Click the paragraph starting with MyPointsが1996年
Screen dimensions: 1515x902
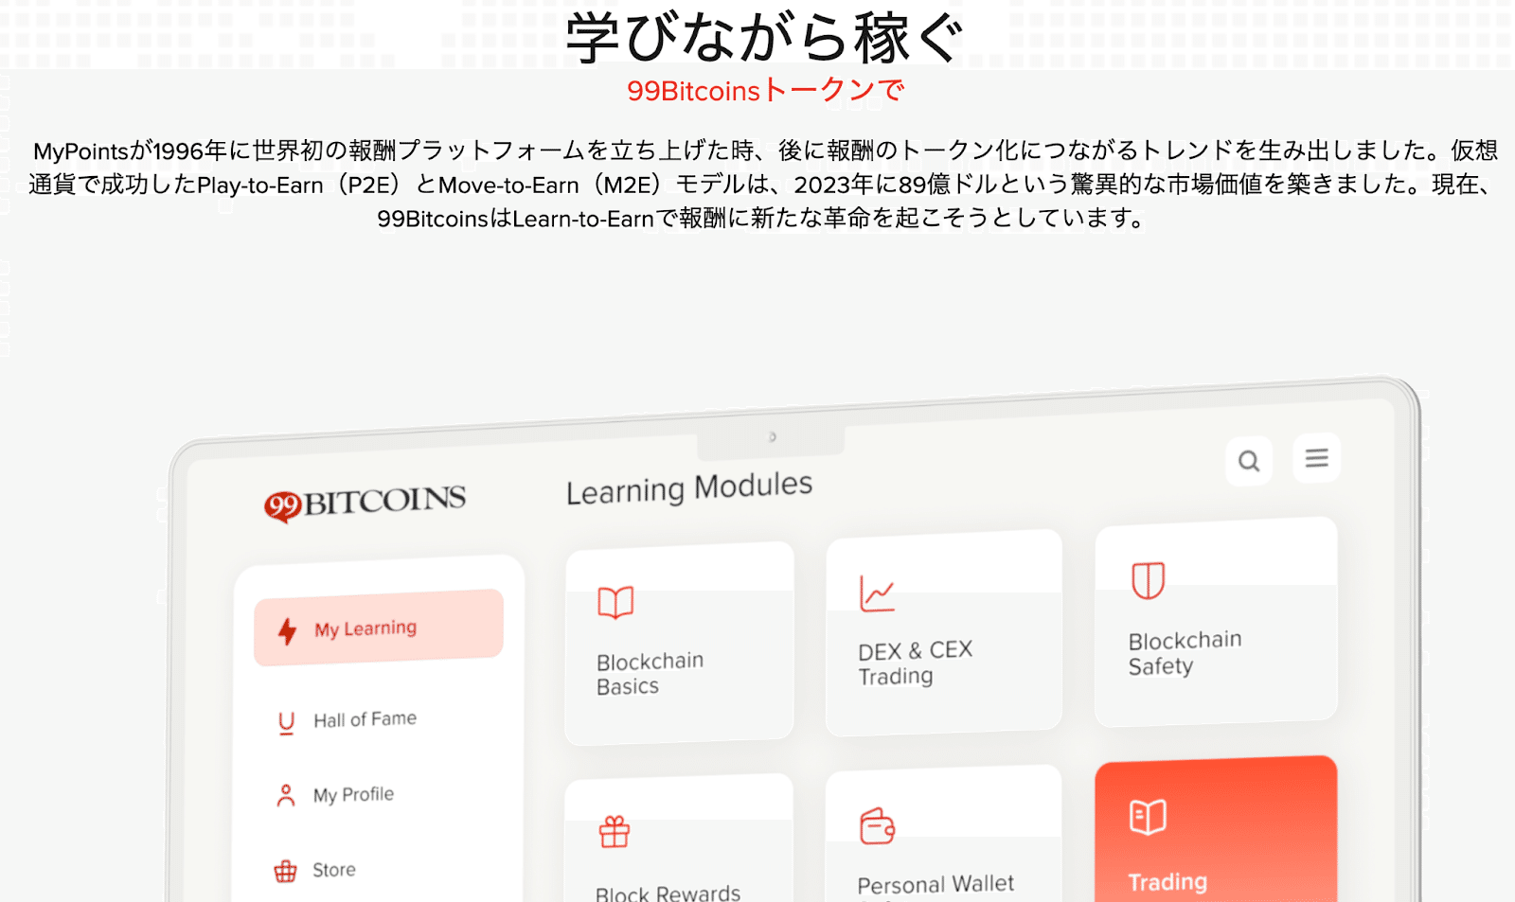click(x=762, y=185)
